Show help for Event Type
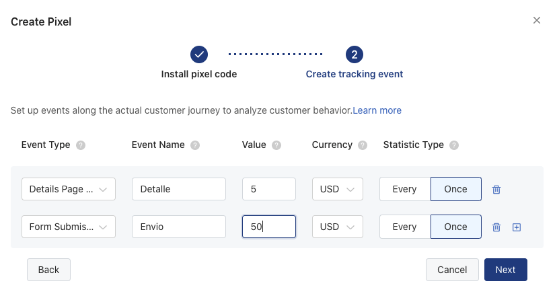Screen dimensions: 557x304 click(81, 145)
